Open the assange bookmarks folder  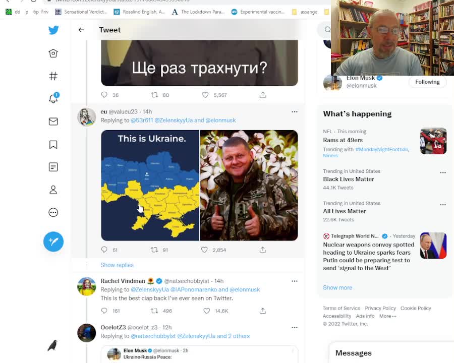304,12
